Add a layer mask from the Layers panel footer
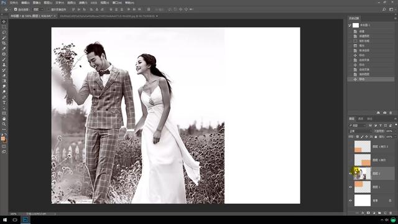The width and height of the screenshot is (398, 224). 368,213
